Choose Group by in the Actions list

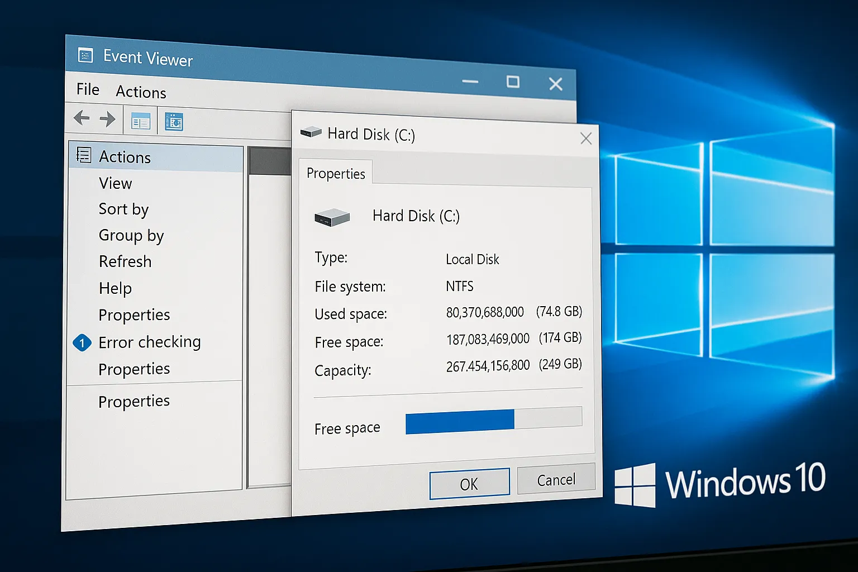tap(131, 236)
